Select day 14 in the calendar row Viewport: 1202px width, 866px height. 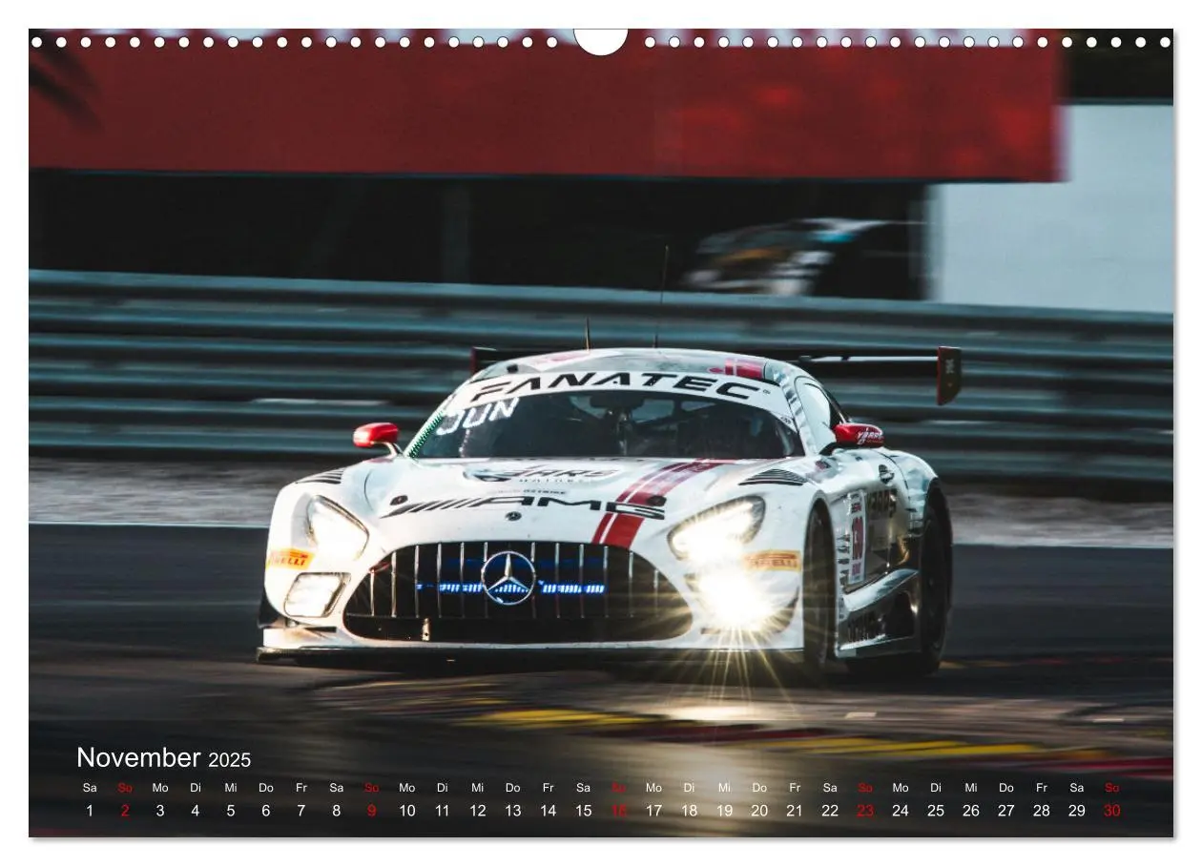549,811
